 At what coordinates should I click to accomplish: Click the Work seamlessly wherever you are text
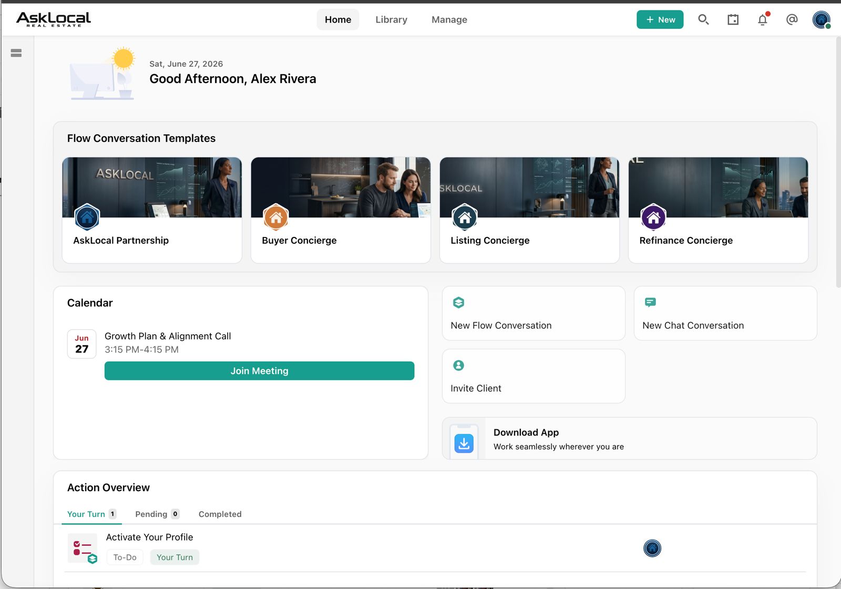(559, 447)
